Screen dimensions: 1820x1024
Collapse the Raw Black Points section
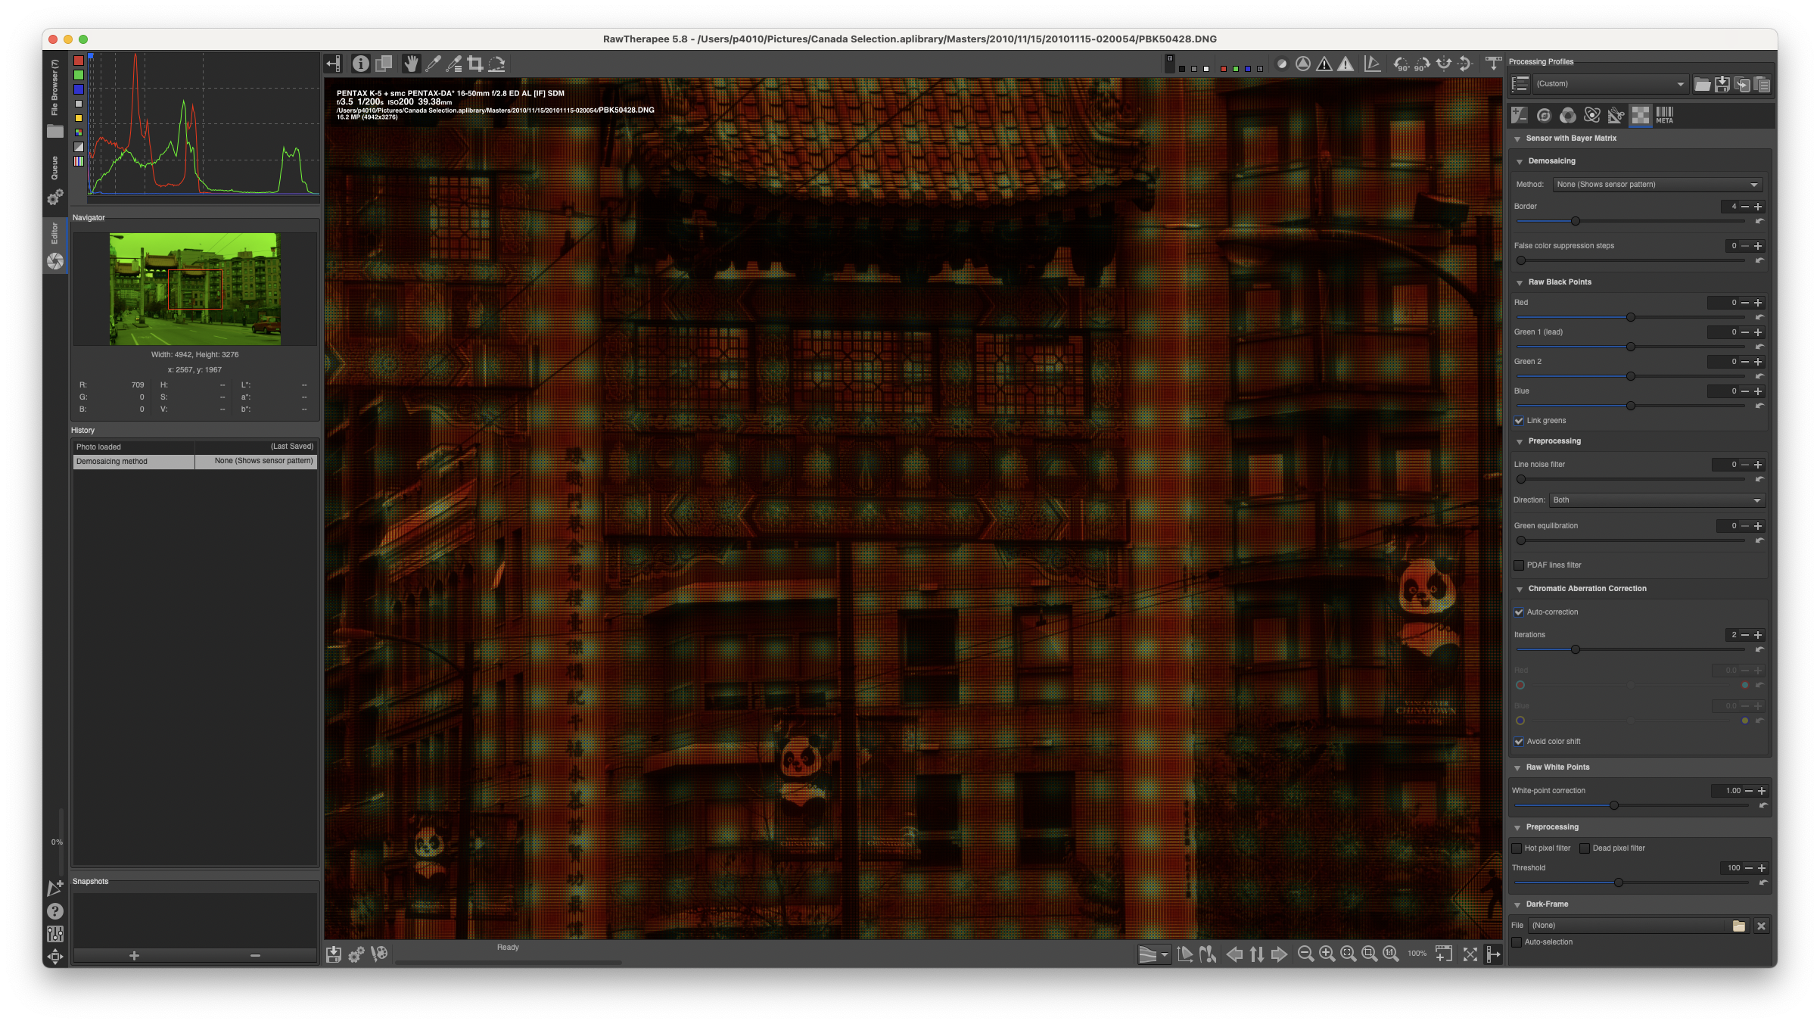point(1520,282)
